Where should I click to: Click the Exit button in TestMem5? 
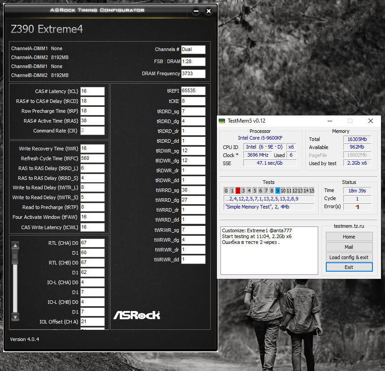pos(349,267)
